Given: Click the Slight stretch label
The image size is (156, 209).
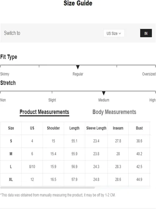Looking at the screenshot, I should point(52,100).
